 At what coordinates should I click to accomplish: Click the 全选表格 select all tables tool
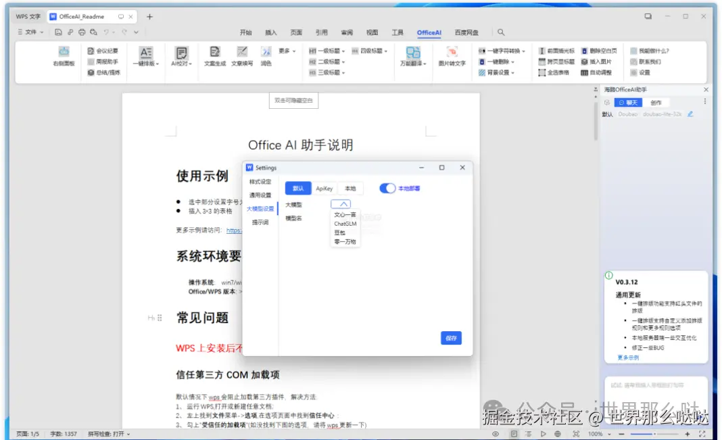pos(554,72)
